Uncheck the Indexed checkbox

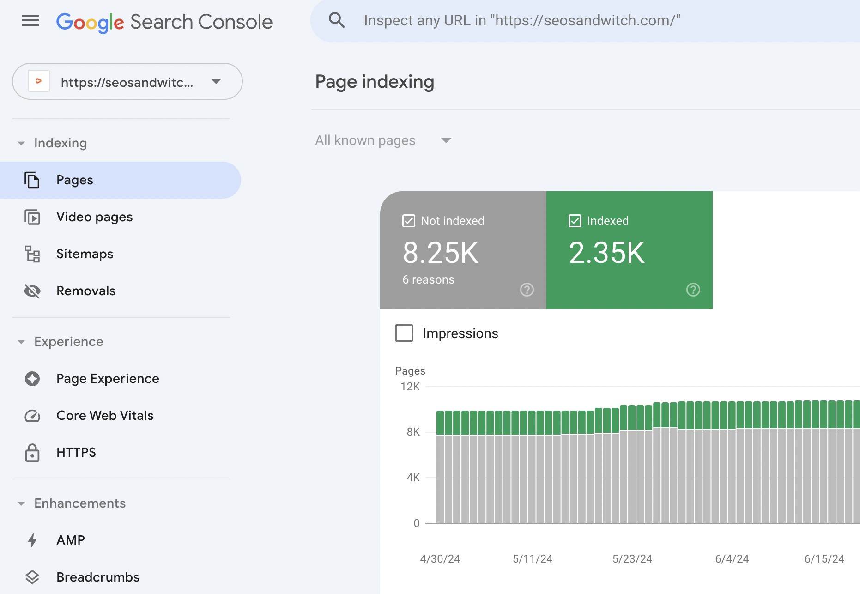point(575,221)
